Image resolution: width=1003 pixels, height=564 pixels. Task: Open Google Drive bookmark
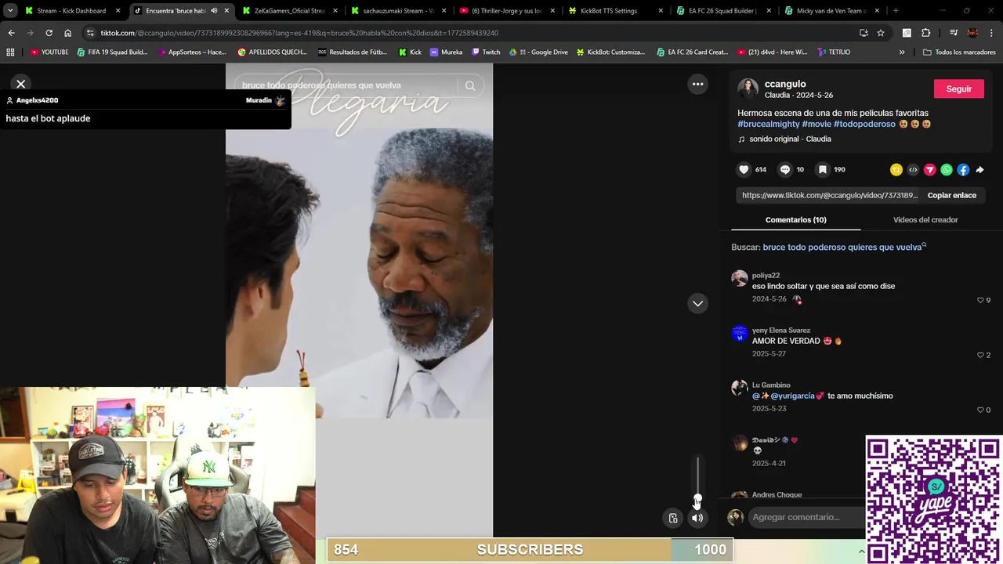pos(538,52)
